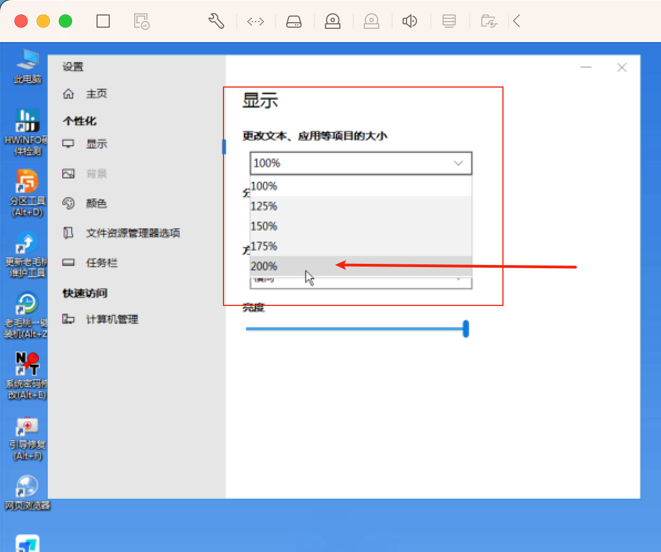The image size is (661, 552).
Task: Click the brightness slider handle
Action: point(466,329)
